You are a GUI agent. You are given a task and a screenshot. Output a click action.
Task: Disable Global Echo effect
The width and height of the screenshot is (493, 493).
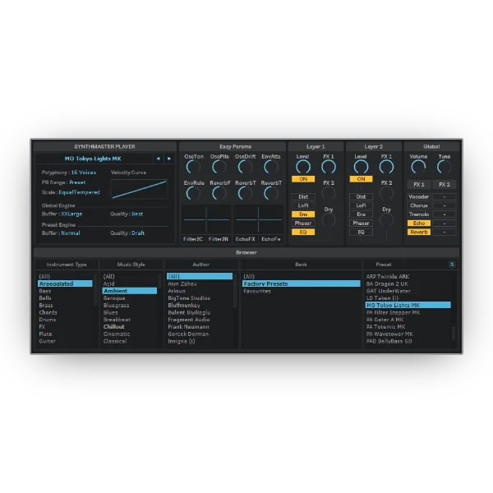click(x=419, y=223)
